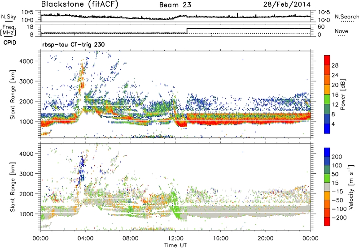This screenshot has height=248, width=359.
Task: Click the date "28/Feb/2014"
Action: (x=287, y=4)
